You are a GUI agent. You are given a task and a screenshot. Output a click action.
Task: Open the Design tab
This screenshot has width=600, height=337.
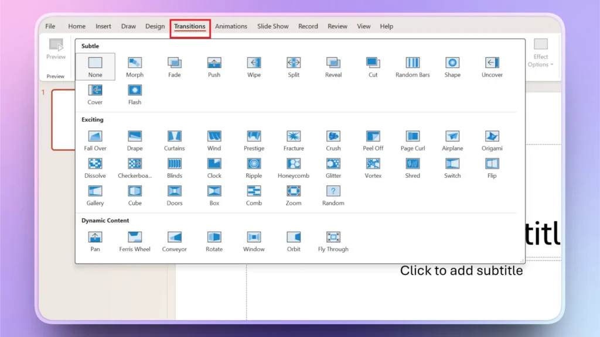pyautogui.click(x=155, y=26)
